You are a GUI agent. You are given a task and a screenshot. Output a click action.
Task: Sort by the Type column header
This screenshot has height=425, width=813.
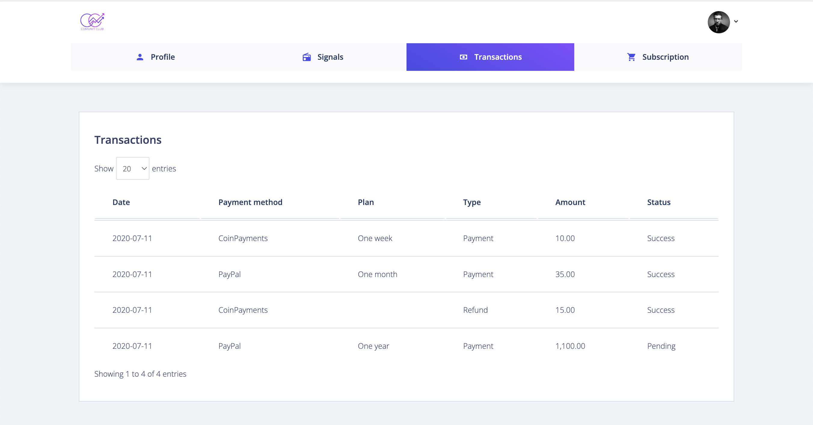(472, 203)
